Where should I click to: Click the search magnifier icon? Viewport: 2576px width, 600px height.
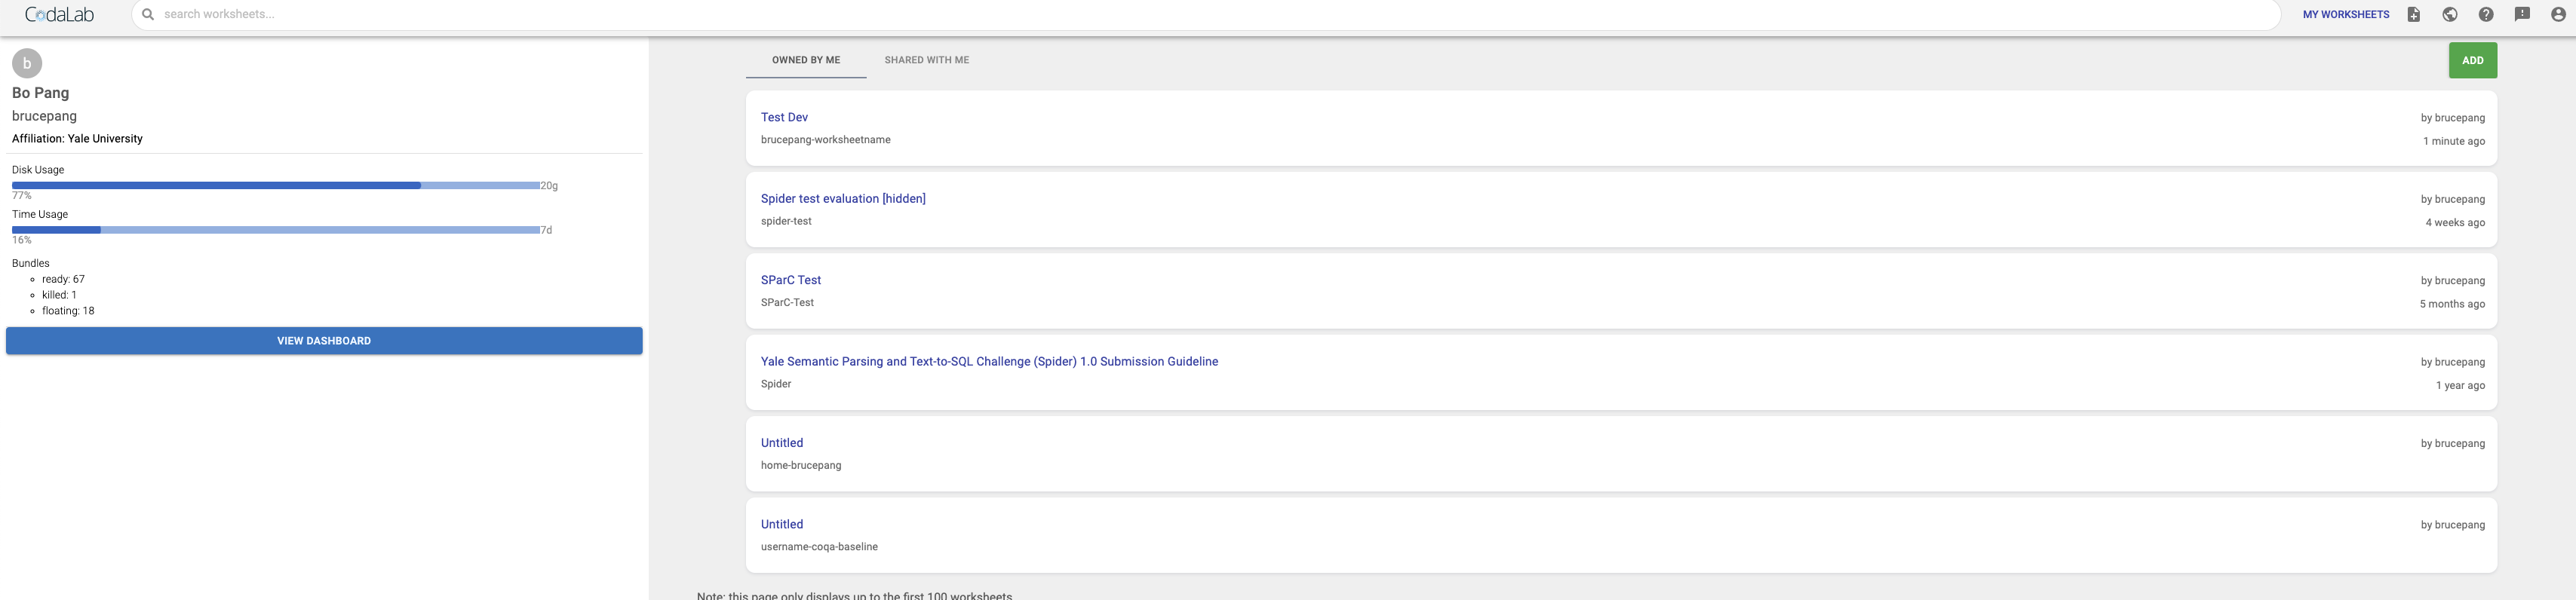point(148,14)
